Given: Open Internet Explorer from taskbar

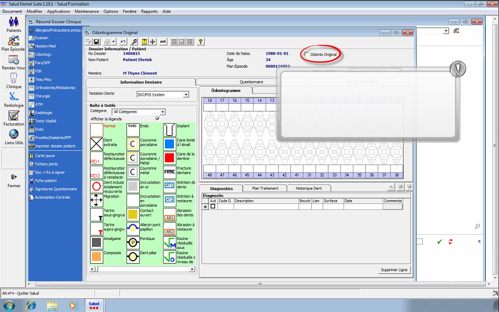Looking at the screenshot, I should (x=31, y=305).
